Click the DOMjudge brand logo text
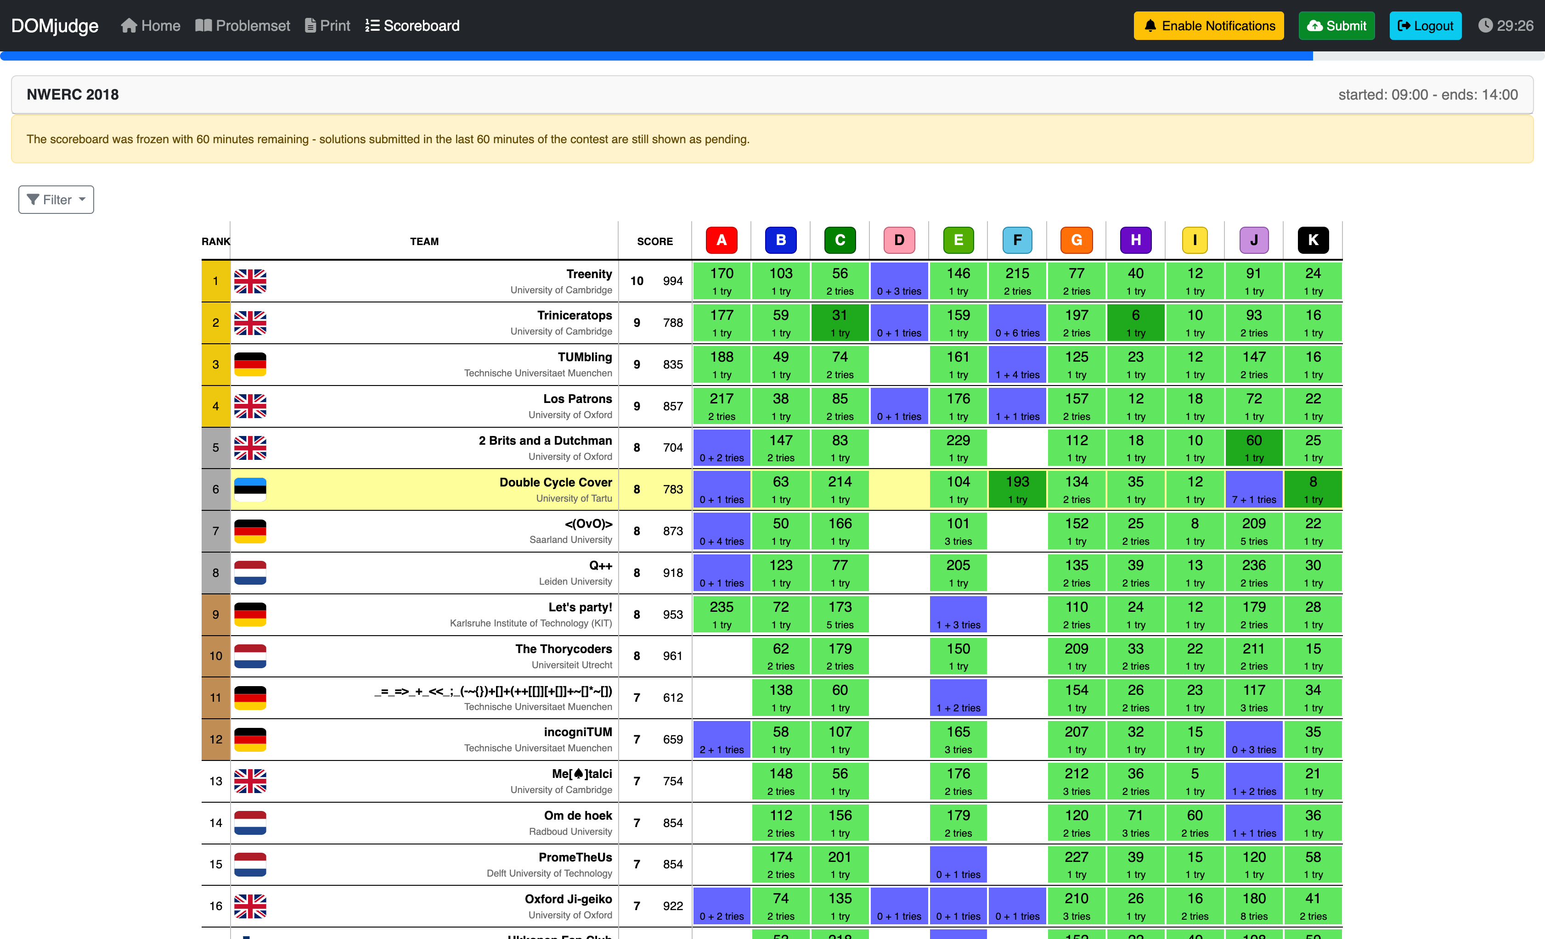1545x939 pixels. (55, 26)
